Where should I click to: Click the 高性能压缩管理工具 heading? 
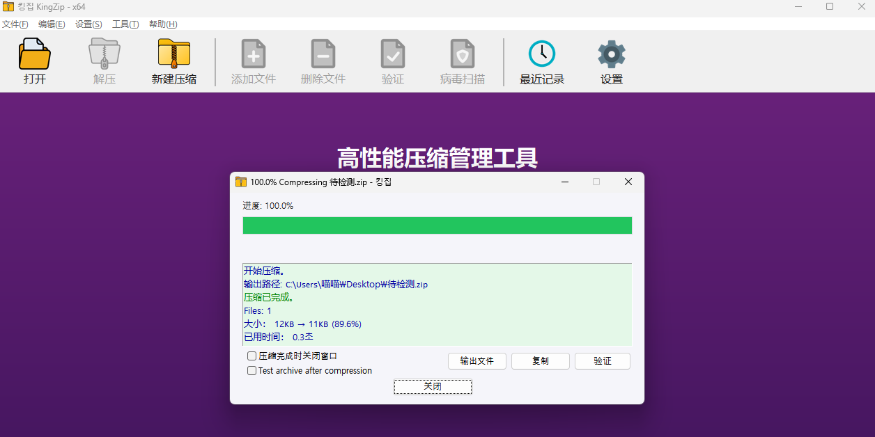(437, 159)
